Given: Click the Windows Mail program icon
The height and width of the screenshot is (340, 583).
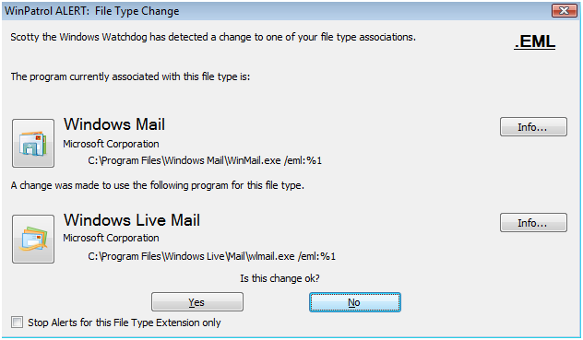Looking at the screenshot, I should (x=33, y=143).
